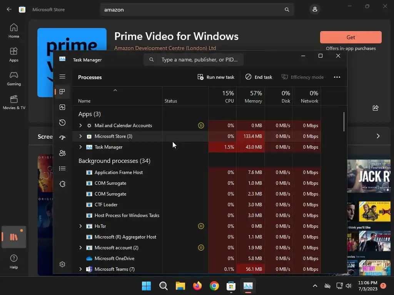Click Background processes (34) group heading

pyautogui.click(x=114, y=161)
